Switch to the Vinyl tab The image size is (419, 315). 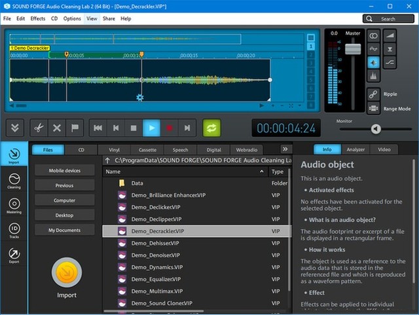coord(114,150)
